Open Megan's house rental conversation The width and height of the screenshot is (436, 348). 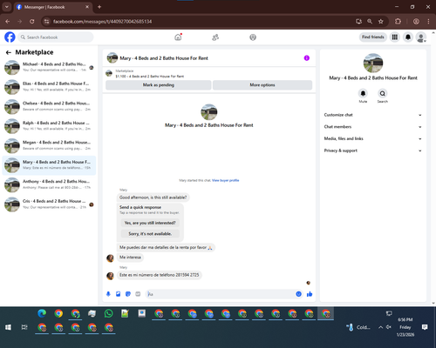point(49,145)
